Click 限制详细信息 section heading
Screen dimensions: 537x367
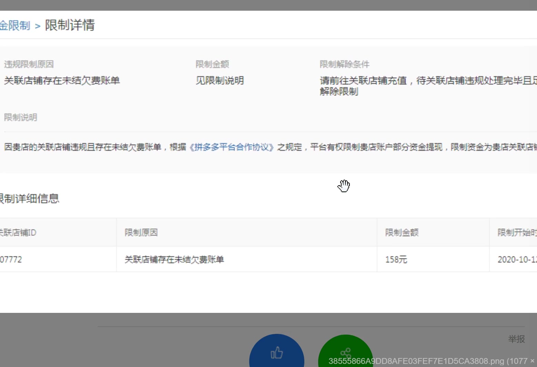coord(30,198)
